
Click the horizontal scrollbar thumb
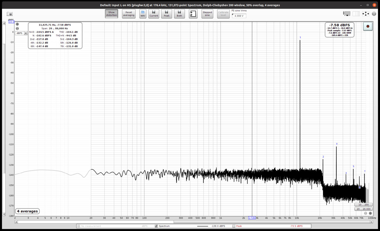point(96,222)
